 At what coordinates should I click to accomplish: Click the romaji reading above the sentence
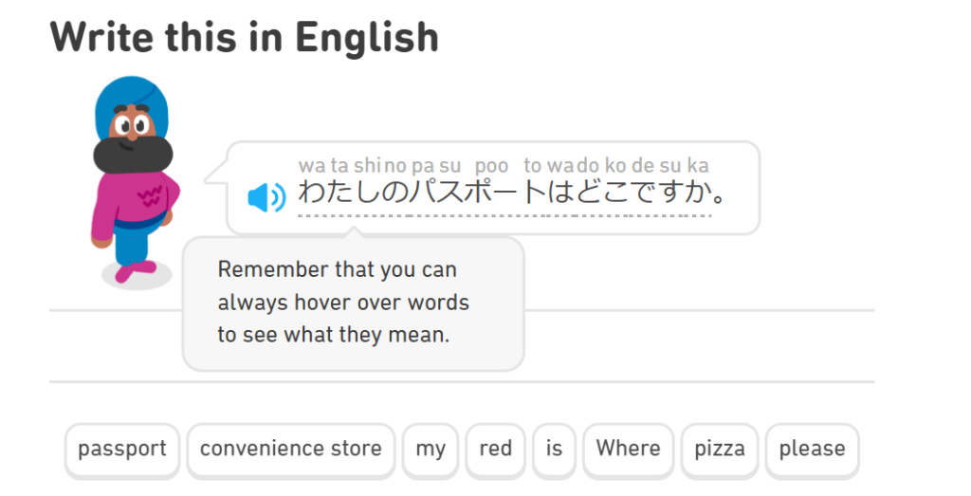click(x=504, y=166)
